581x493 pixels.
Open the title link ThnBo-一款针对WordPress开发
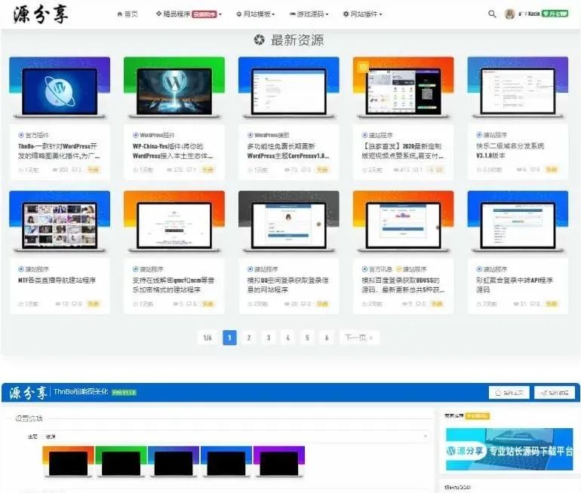coord(59,151)
